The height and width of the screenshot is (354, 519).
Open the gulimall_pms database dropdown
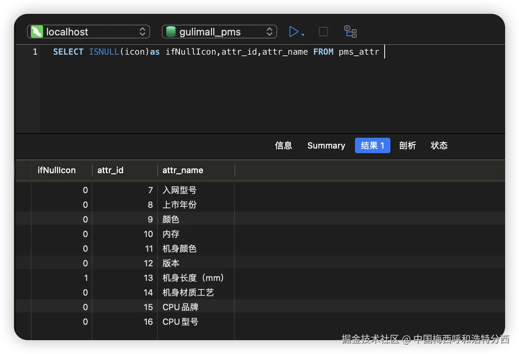pos(219,32)
